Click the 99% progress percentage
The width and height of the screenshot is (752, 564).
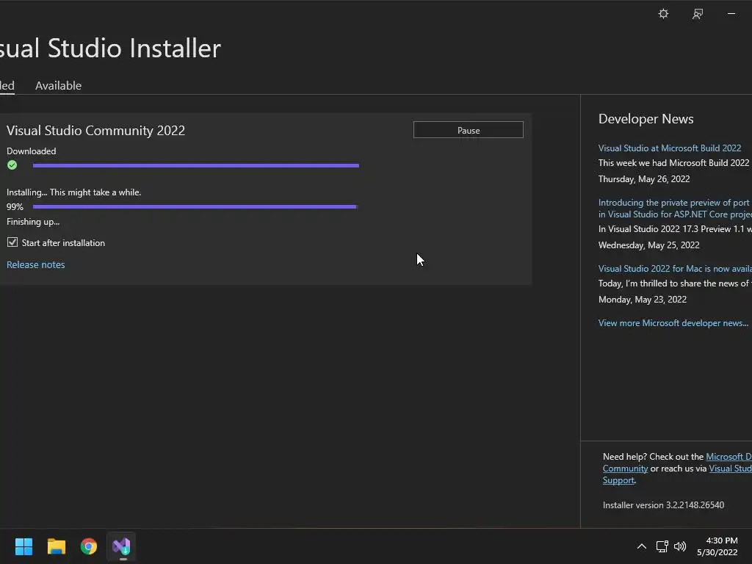15,206
